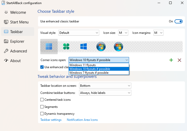Choose the green clover start button icon

(x=66, y=46)
